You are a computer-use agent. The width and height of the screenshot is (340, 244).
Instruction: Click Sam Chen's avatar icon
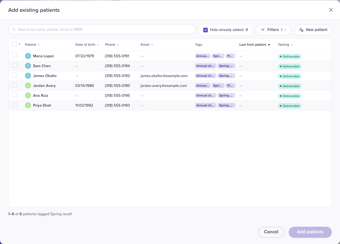28,66
